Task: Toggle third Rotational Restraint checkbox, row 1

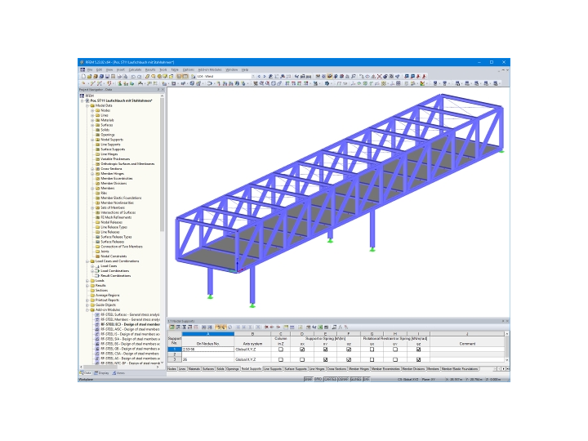Action: tap(418, 350)
